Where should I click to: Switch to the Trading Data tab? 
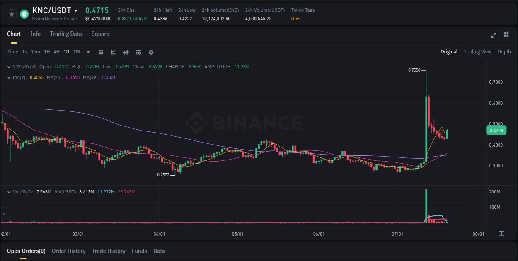click(66, 34)
